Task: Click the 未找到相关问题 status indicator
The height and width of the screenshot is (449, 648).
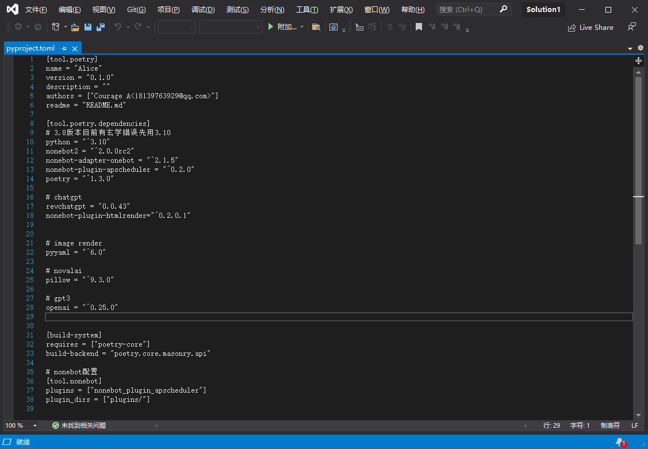Action: (79, 425)
